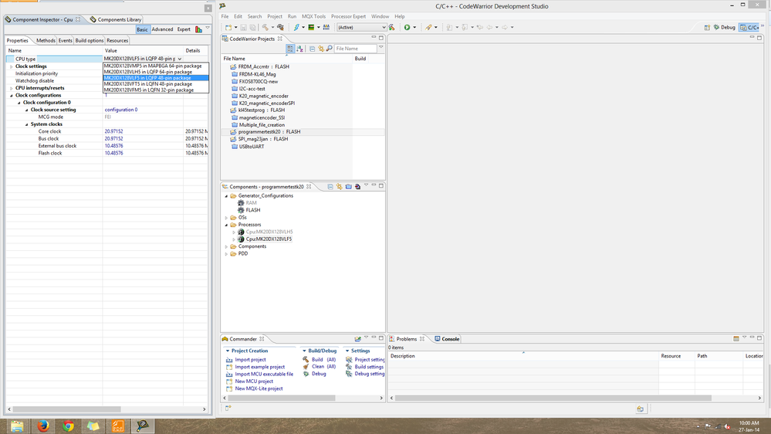Select MK20DX128VLH5 in LQFP 64-pin package
Viewport: 771px width, 434px height.
click(156, 72)
